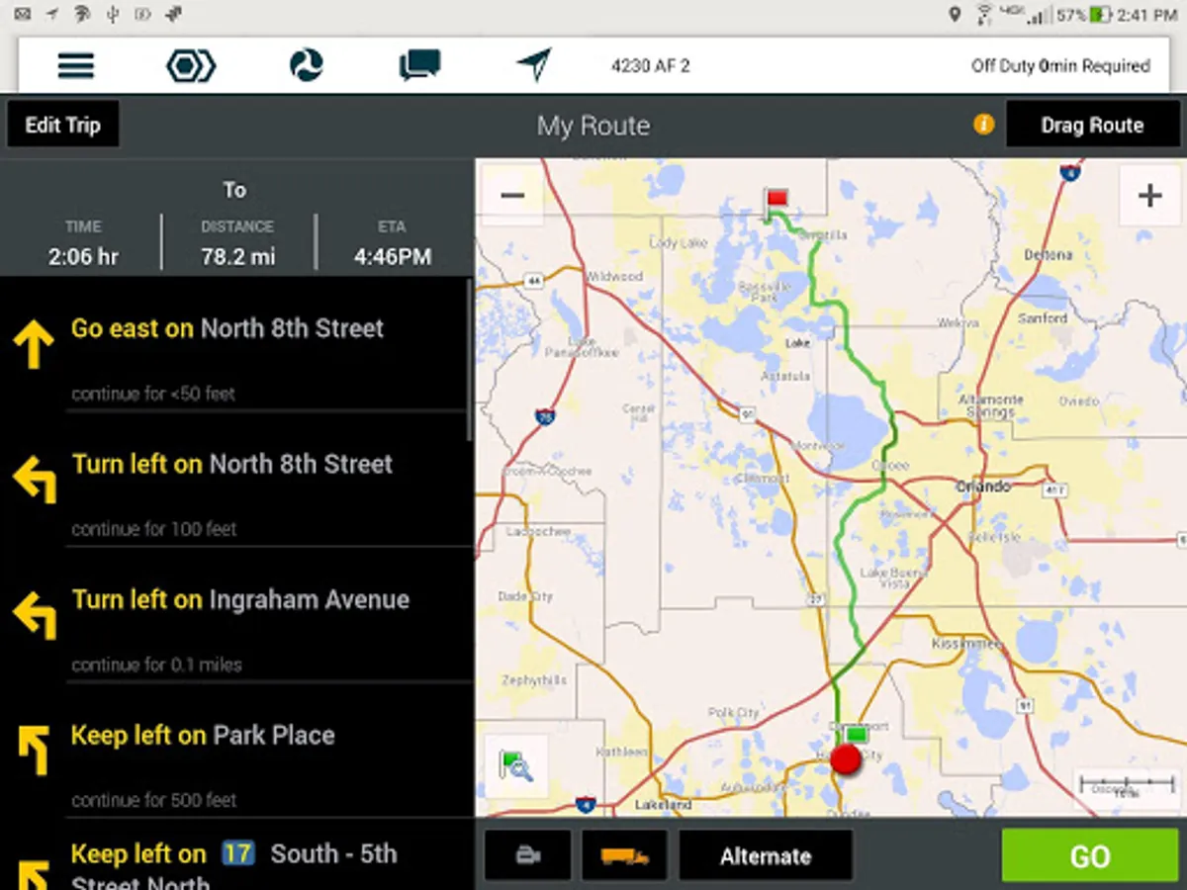Select the Turn left on North 8th Street step
The width and height of the screenshot is (1187, 890).
[x=235, y=479]
